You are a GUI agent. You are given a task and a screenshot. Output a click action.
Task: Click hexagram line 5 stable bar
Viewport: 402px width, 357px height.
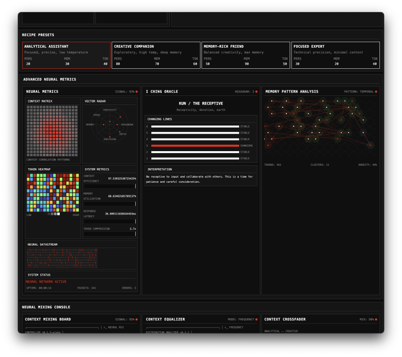point(195,133)
